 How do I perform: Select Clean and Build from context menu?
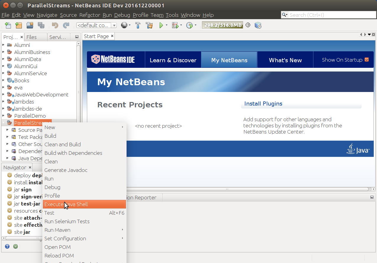point(62,144)
